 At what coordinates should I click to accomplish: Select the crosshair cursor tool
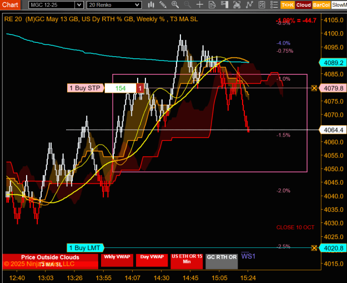(x=200, y=4)
